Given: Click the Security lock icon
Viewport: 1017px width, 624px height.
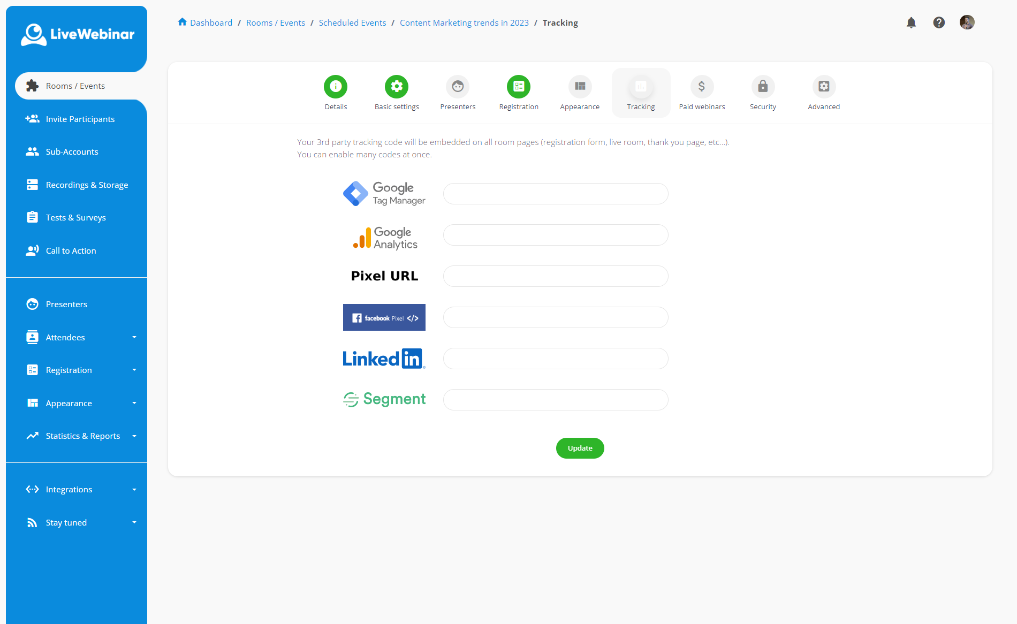Looking at the screenshot, I should tap(763, 86).
